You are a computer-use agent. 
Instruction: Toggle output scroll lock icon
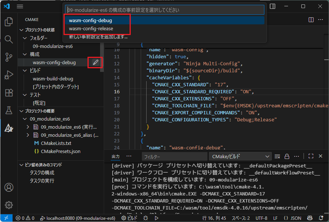(x=287, y=156)
